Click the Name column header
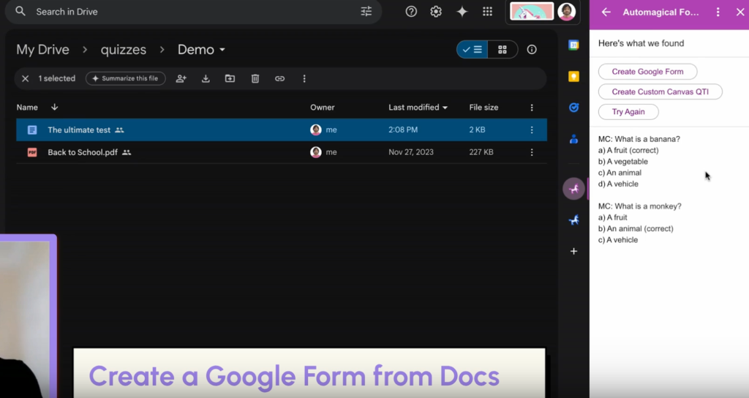This screenshot has height=398, width=749. (x=27, y=107)
